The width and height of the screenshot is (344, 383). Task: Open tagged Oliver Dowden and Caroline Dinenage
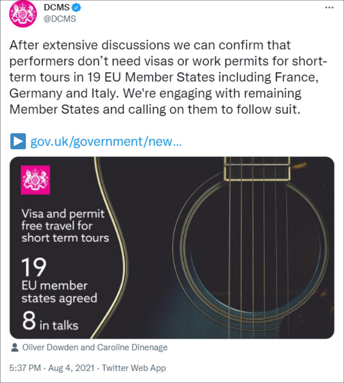point(95,347)
